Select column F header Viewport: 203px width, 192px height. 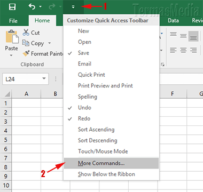tap(173, 94)
